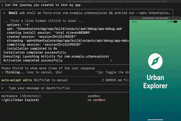Click the red no sandbox status
This screenshot has height=121, width=181.
[96, 100]
